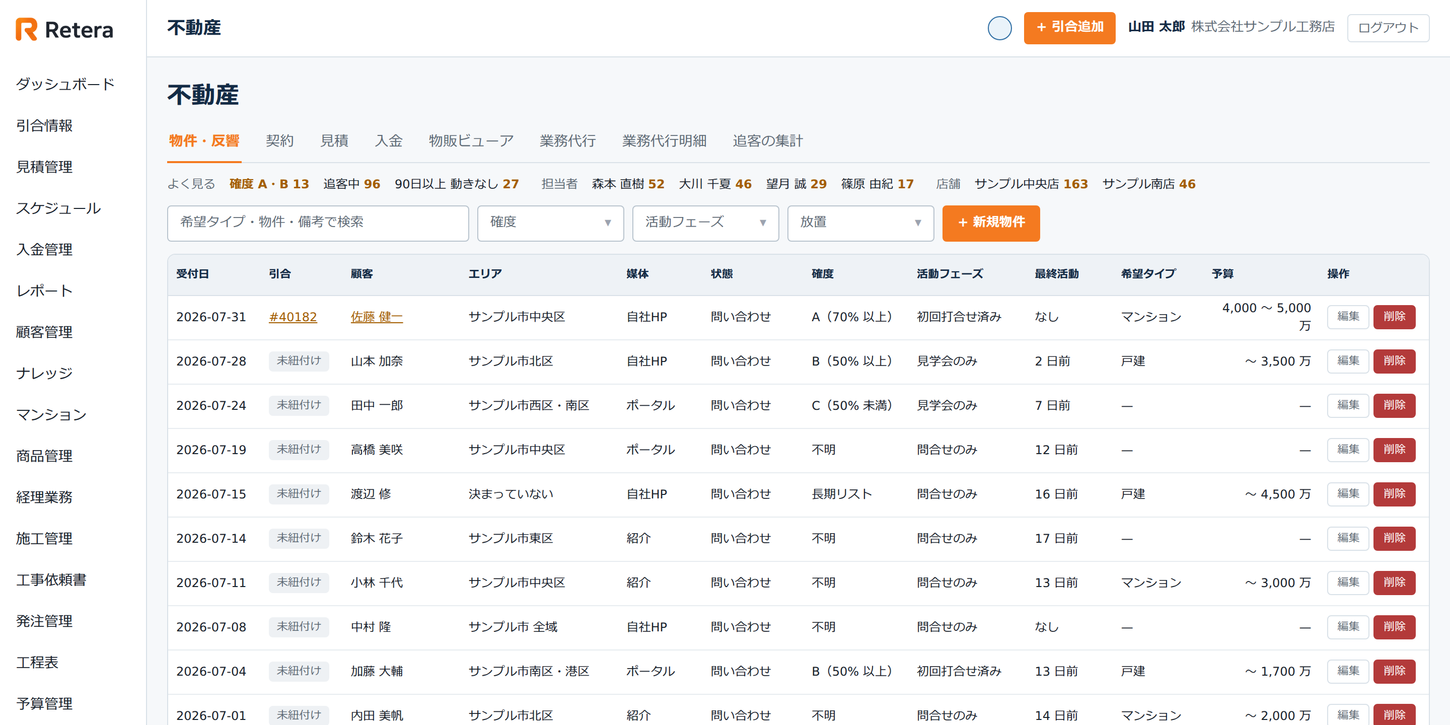
Task: Open inquiry link #40182
Action: click(x=293, y=317)
